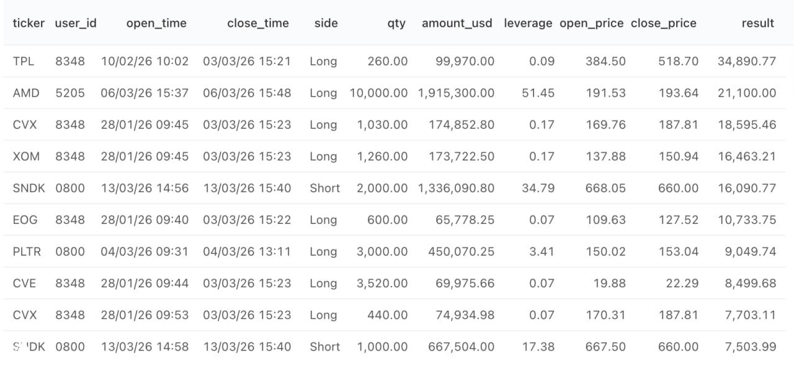The image size is (794, 371).
Task: Click the AMD ticker cell
Action: pyautogui.click(x=26, y=93)
